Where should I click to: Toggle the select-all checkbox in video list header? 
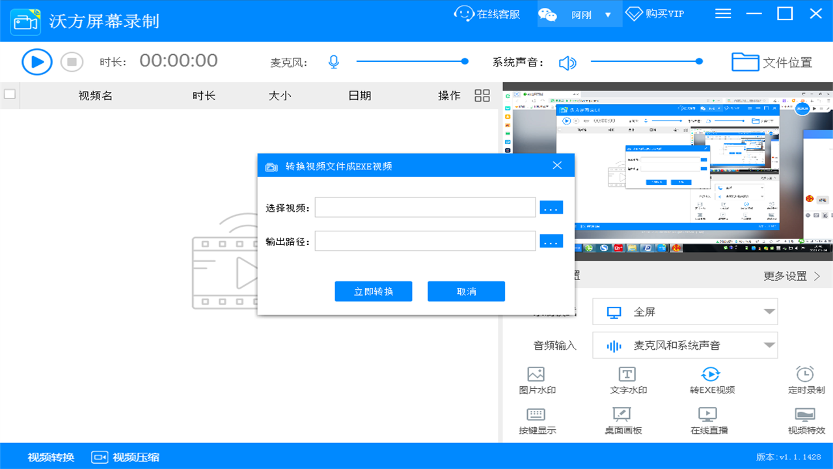[10, 94]
